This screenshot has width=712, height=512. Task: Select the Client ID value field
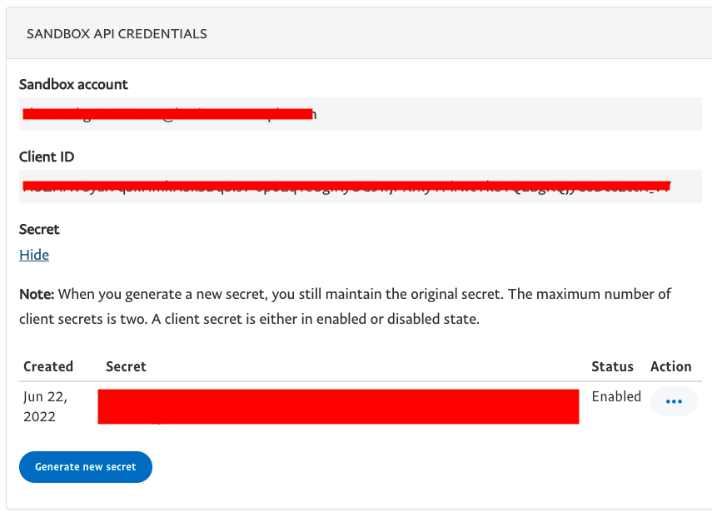pyautogui.click(x=361, y=186)
